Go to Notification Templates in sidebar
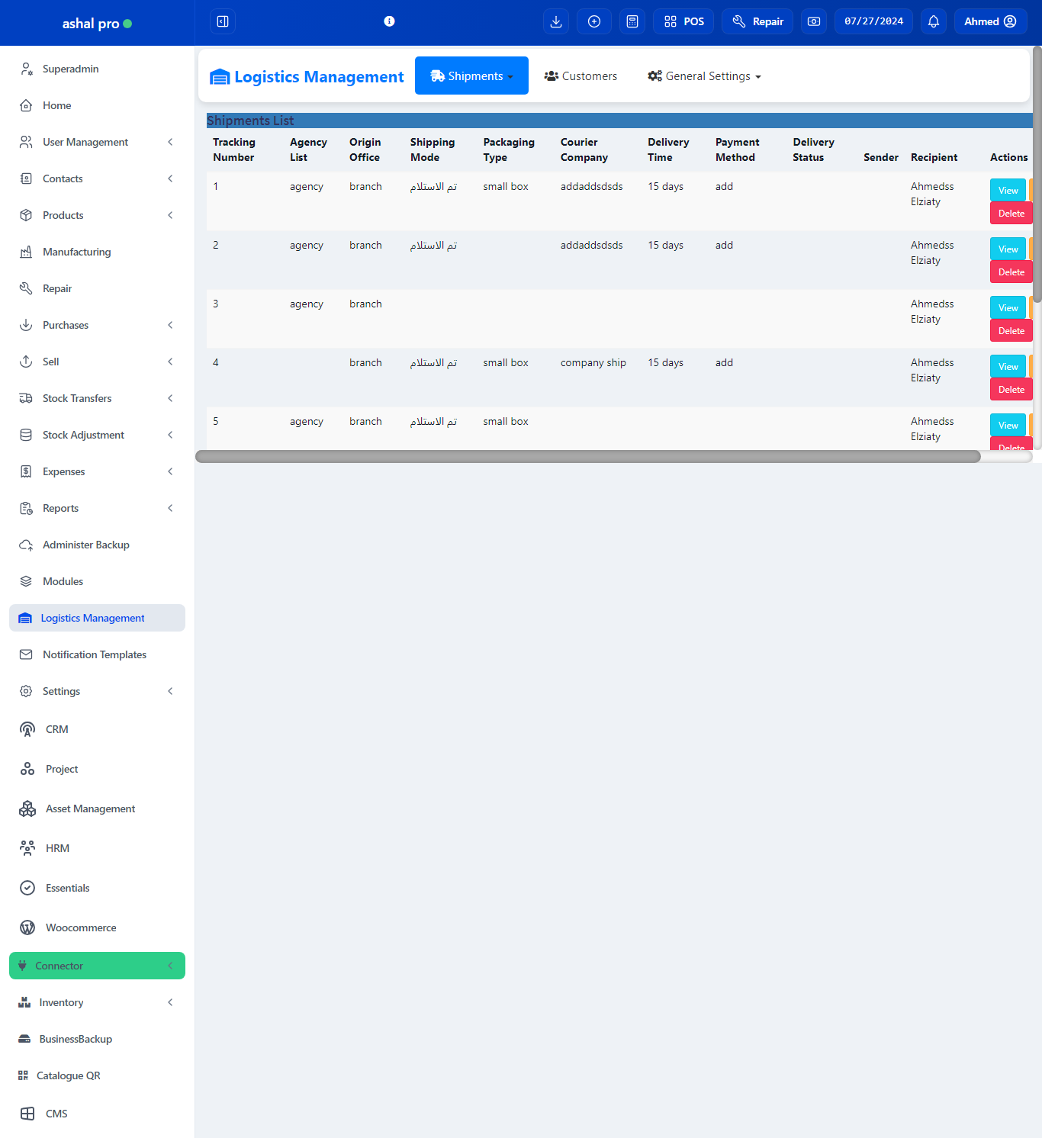Image resolution: width=1042 pixels, height=1138 pixels. pyautogui.click(x=94, y=654)
